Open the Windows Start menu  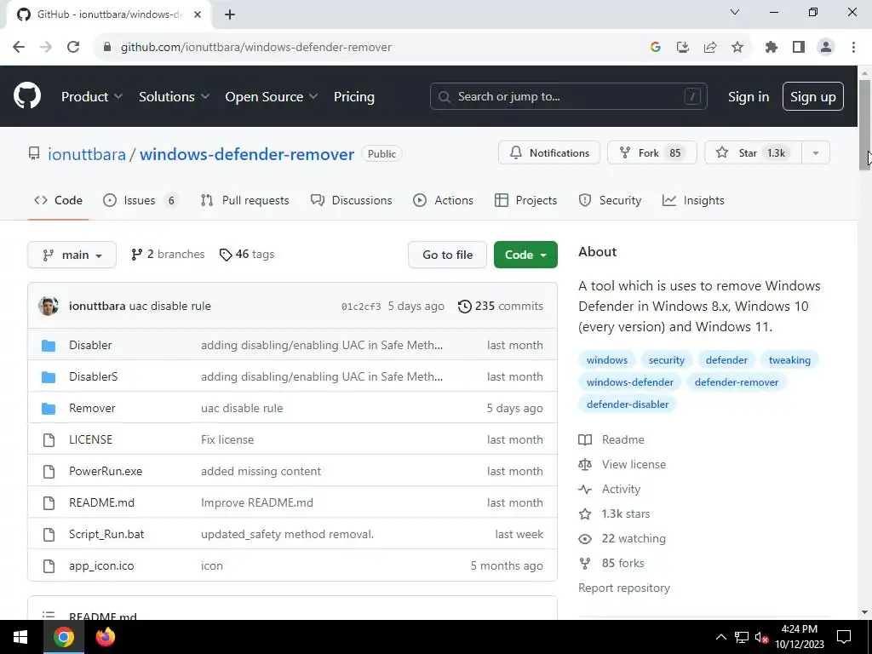(x=20, y=637)
